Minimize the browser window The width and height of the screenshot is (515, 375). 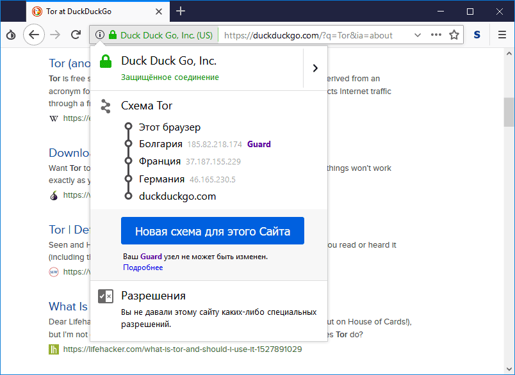coord(441,12)
